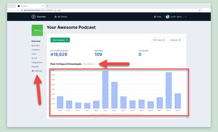Screen dimensions: 218x132
Task: Open the Settings sidebar item
Action: [x=37, y=71]
